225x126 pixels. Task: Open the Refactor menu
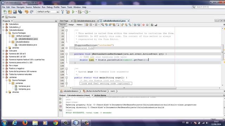pyautogui.click(x=37, y=7)
